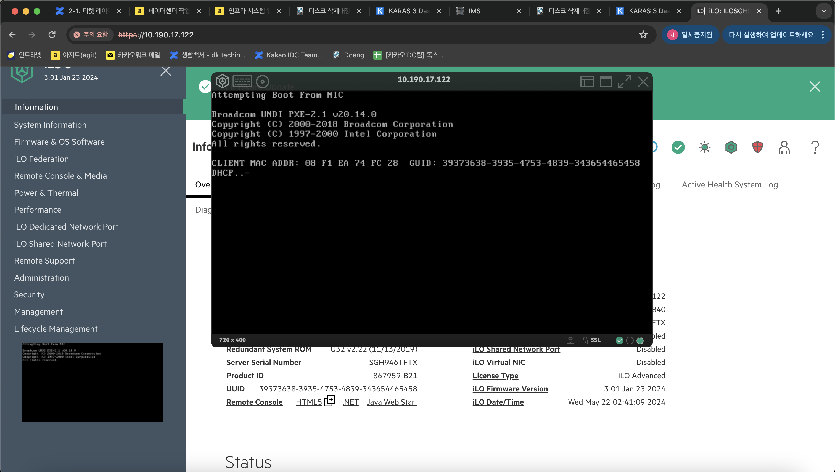Click the green power icon in console footer
835x472 pixels.
[640, 340]
